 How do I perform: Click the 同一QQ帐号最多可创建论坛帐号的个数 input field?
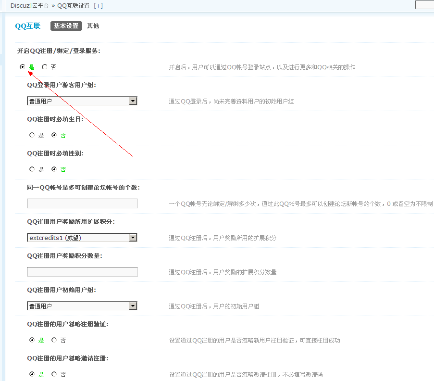coord(82,203)
